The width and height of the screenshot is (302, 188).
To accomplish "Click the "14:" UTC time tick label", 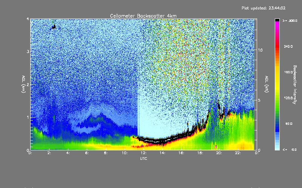I will 163,153.
